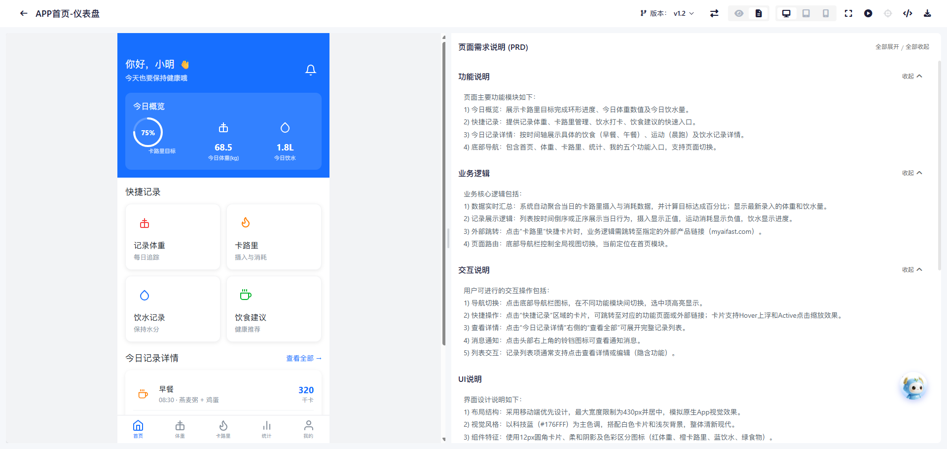Click the robot assistant avatar
Image resolution: width=947 pixels, height=449 pixels.
click(x=913, y=387)
